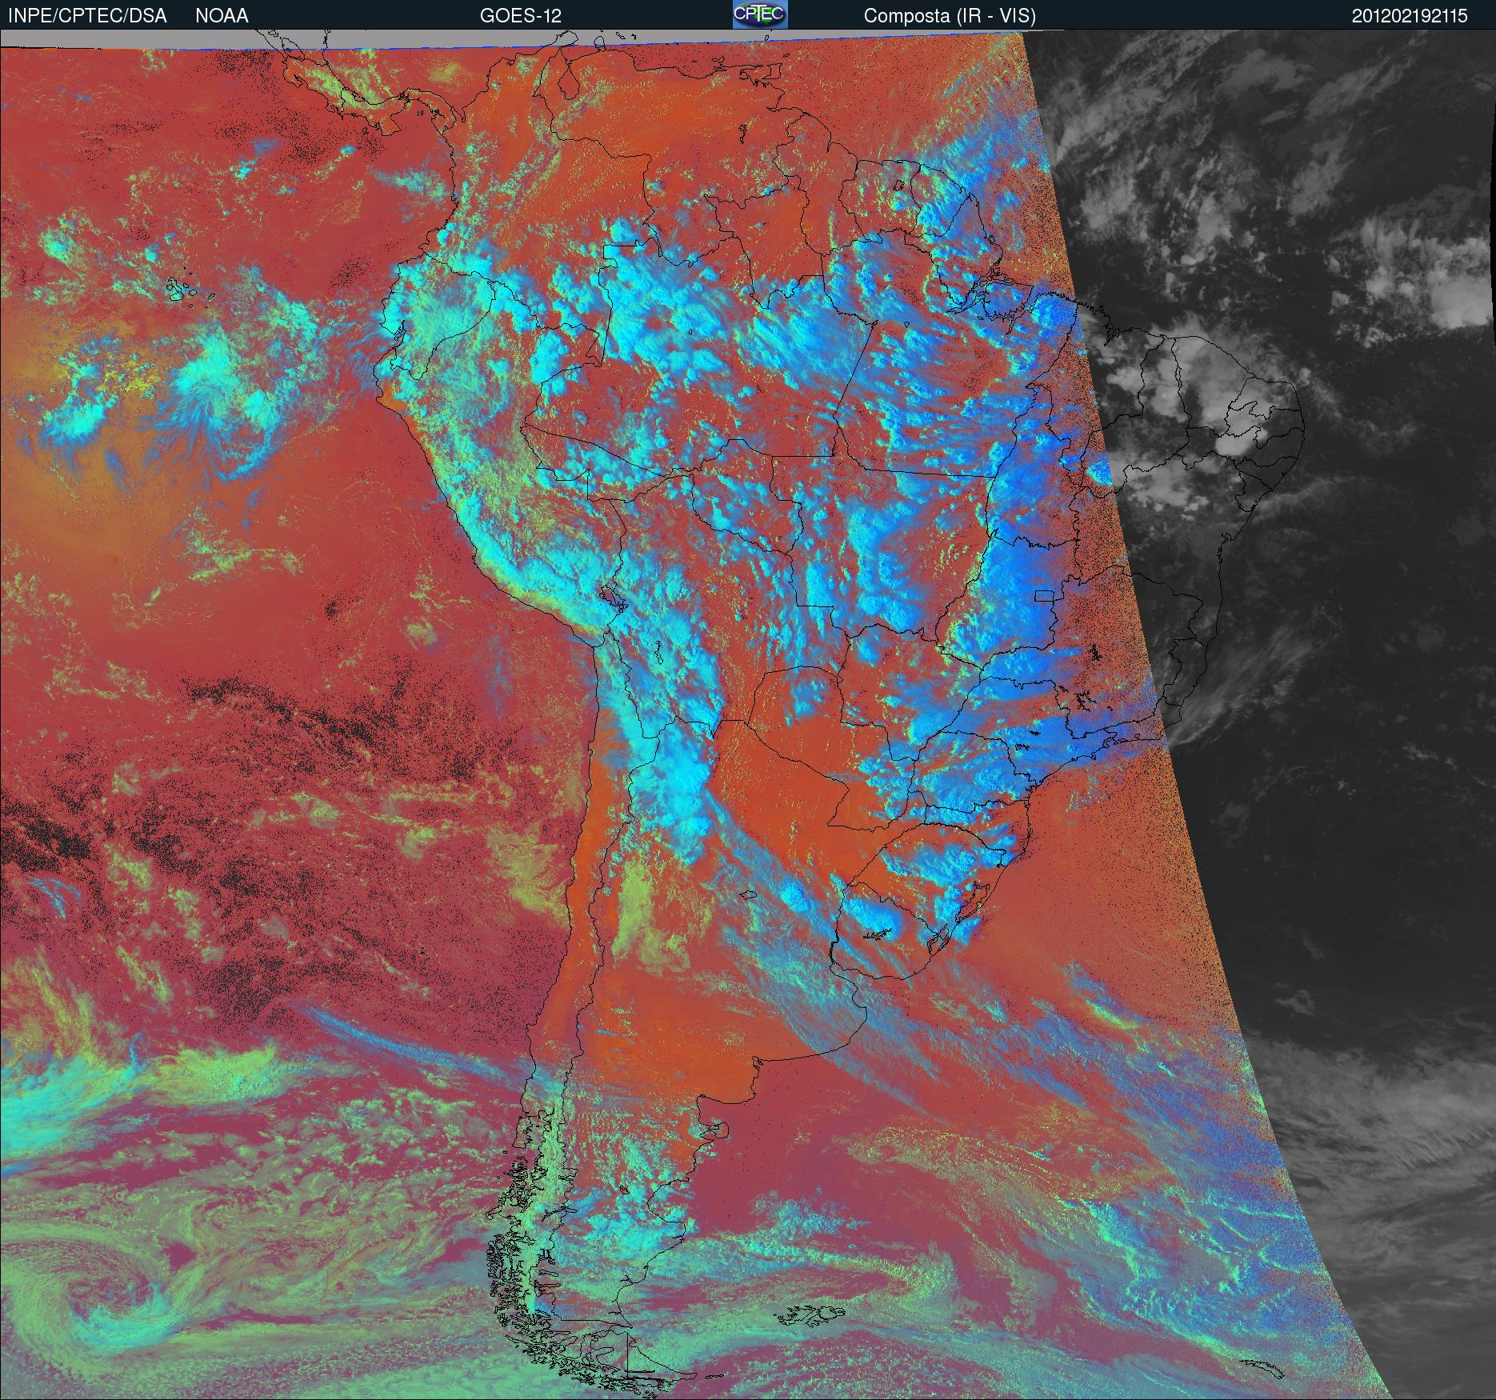Click the CPTEC logo in header
The width and height of the screenshot is (1496, 1400).
[760, 14]
